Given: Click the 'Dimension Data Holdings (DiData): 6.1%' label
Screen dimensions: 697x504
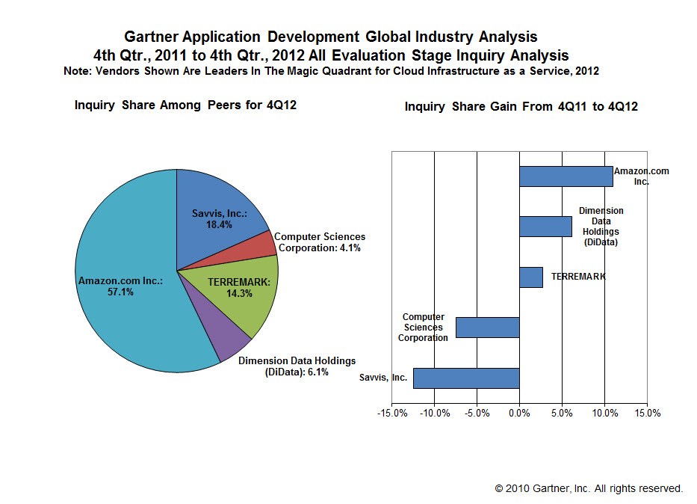Looking at the screenshot, I should pos(297,366).
